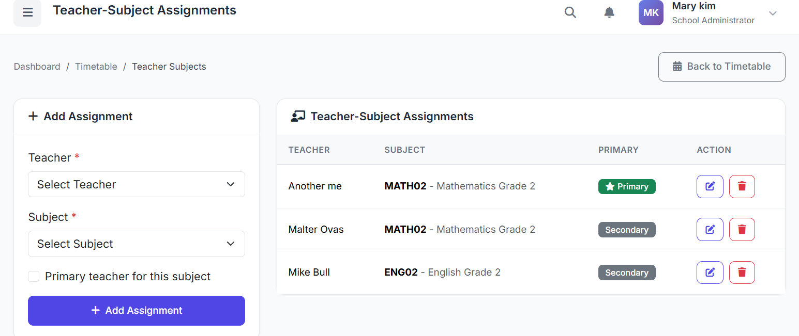Open the Select Subject dropdown
799x336 pixels.
136,244
